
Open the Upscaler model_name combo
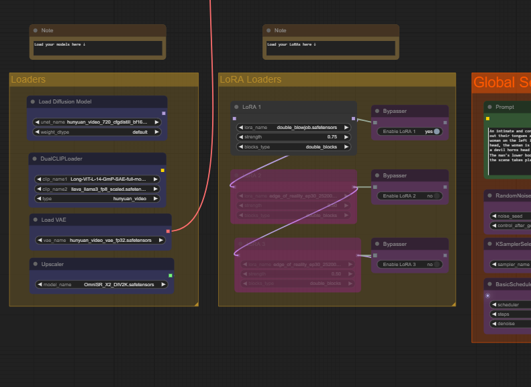click(x=101, y=285)
